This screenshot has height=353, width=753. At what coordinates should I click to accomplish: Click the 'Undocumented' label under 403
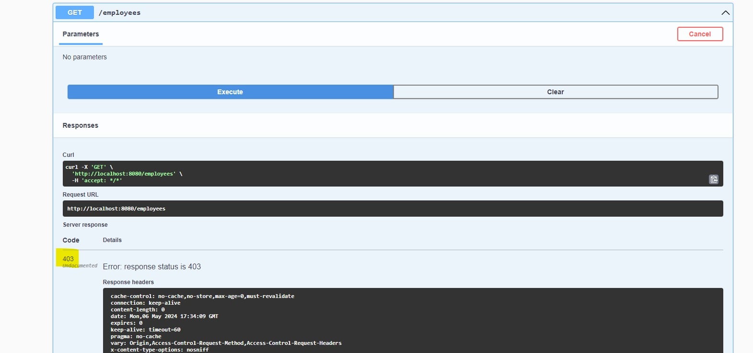click(80, 265)
